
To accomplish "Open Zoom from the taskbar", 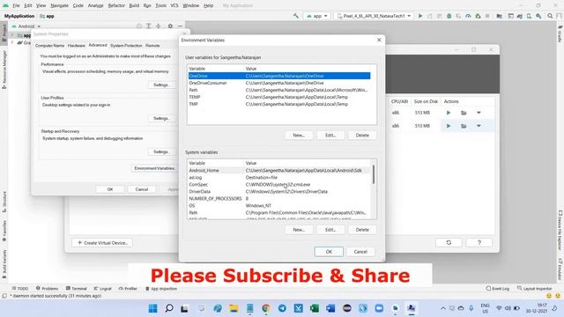I will pos(379,308).
